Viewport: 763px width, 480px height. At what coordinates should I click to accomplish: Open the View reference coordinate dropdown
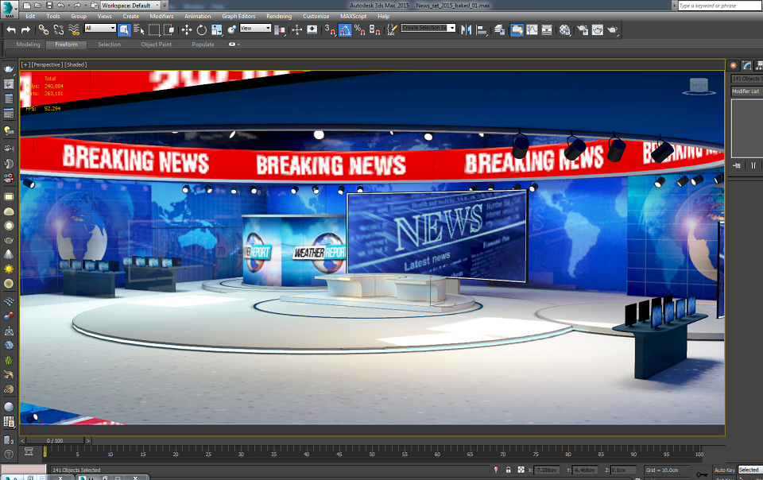tap(255, 28)
